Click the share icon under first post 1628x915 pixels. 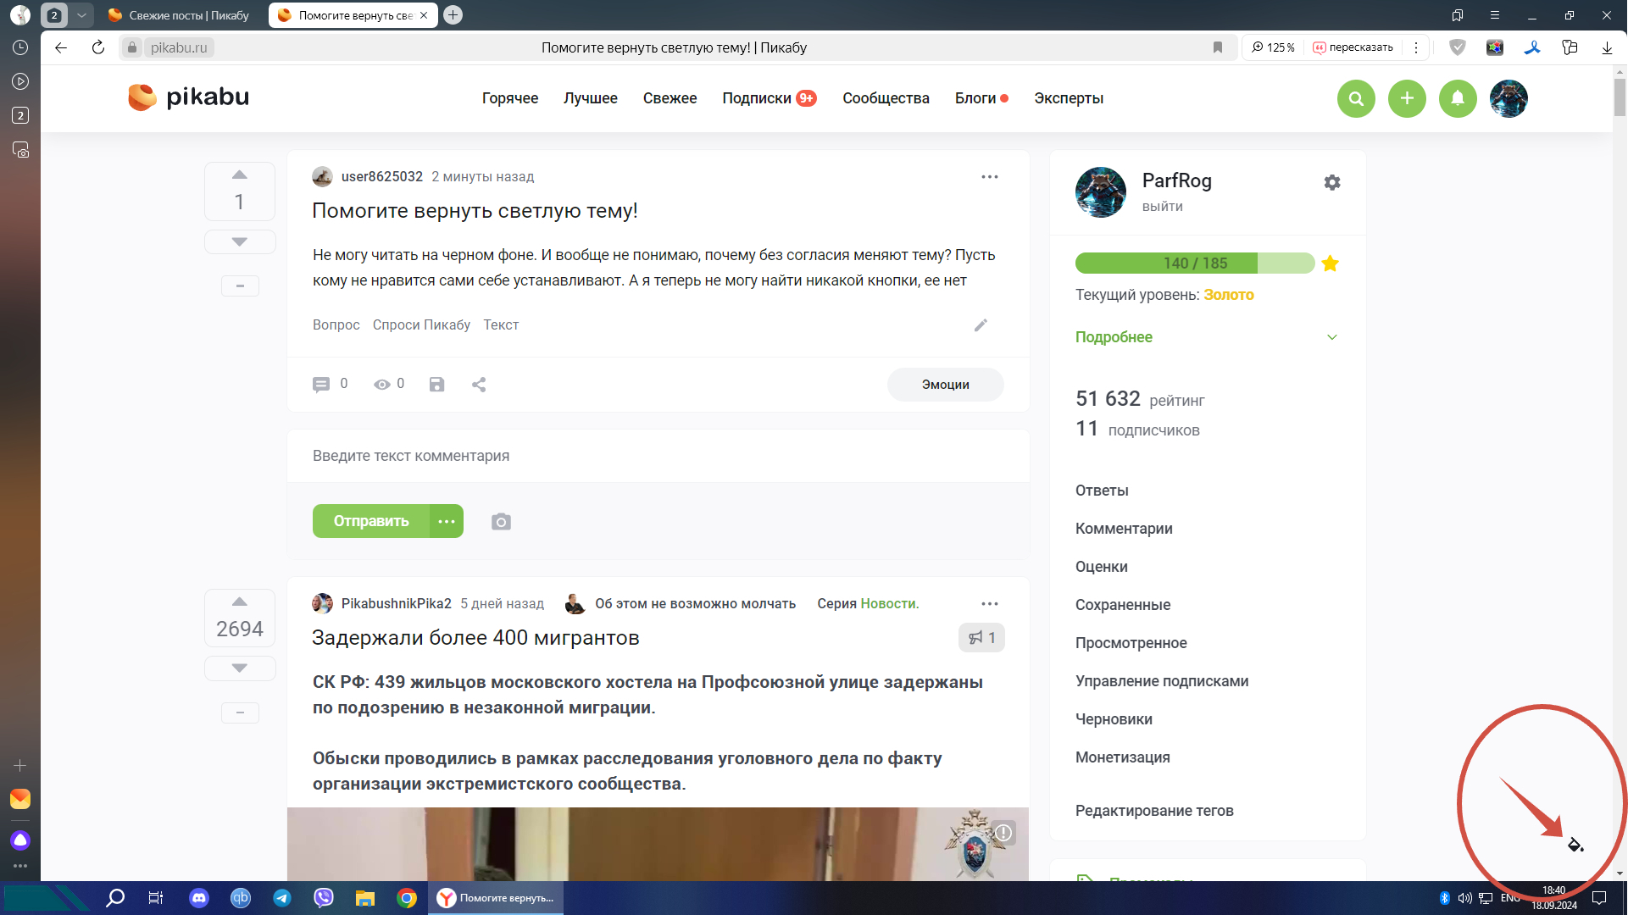click(479, 385)
